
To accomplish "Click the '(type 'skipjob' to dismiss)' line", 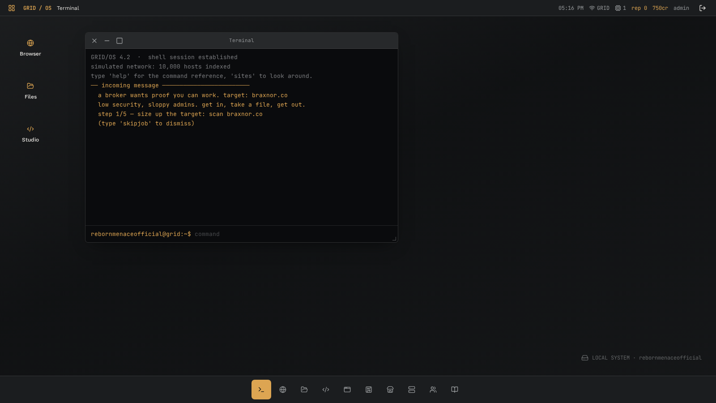I will tap(146, 124).
